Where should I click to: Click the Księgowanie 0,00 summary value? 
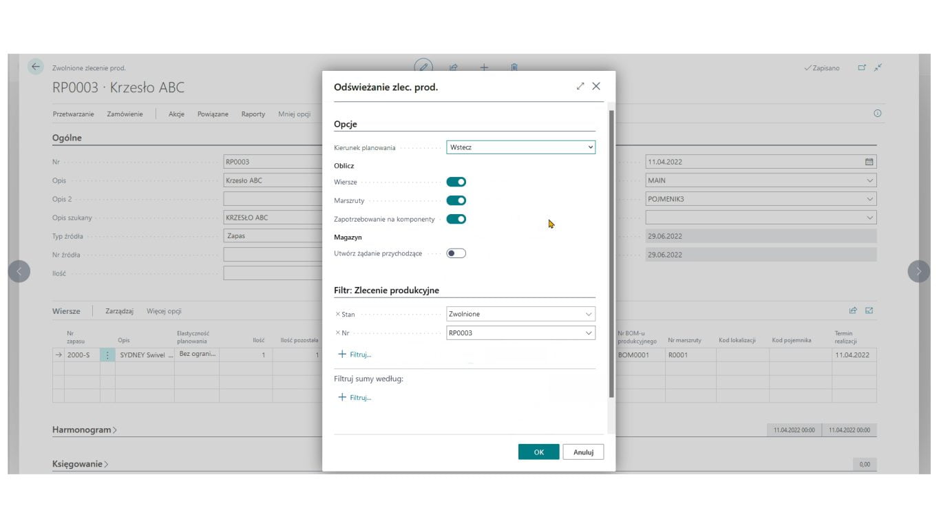tap(865, 464)
